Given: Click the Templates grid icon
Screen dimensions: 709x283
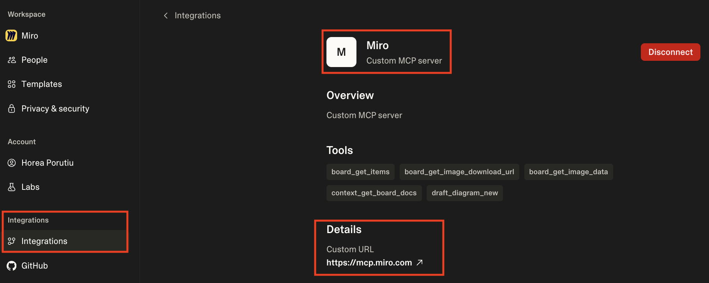Looking at the screenshot, I should coord(12,84).
